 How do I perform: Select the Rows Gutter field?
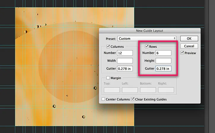[x=163, y=69]
